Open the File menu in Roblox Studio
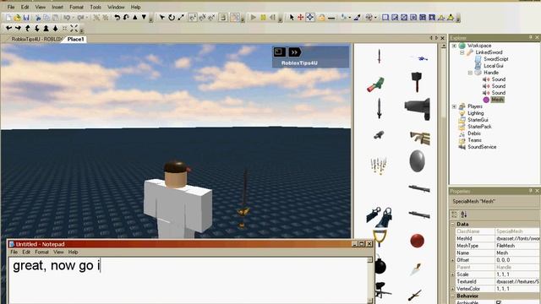This screenshot has width=541, height=304. click(x=11, y=7)
